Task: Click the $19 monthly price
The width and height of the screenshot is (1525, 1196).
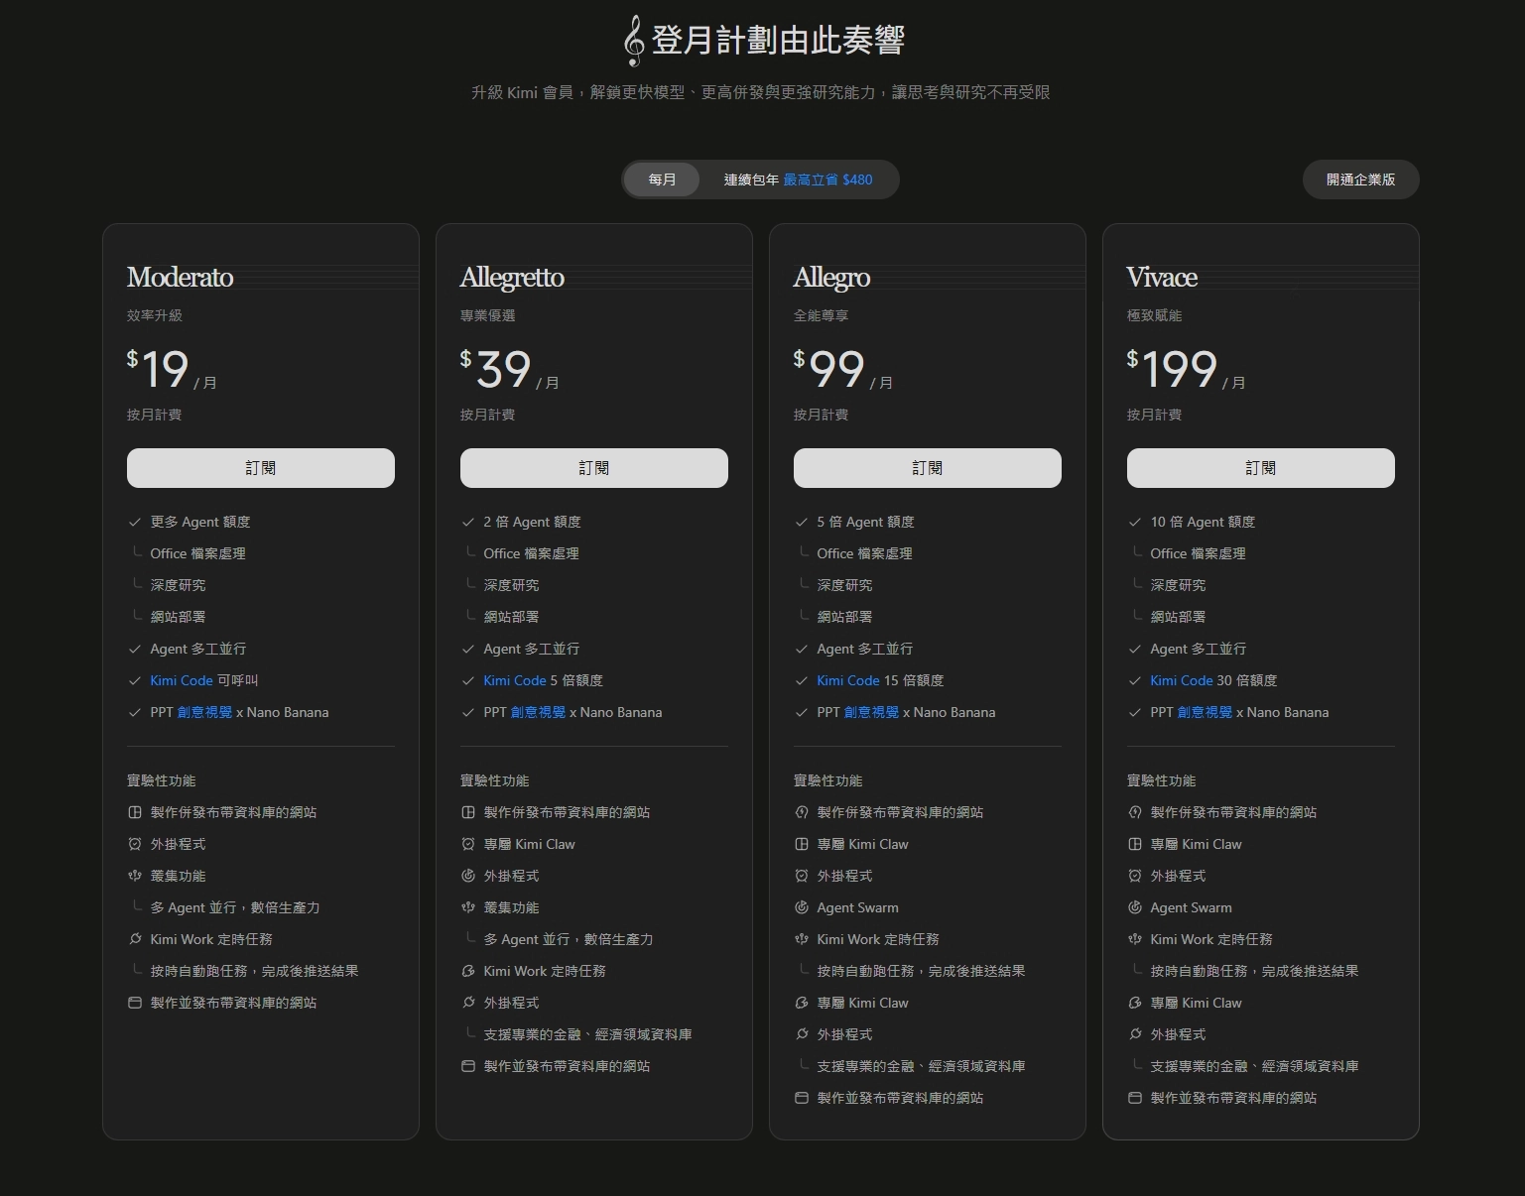Action: click(x=158, y=369)
